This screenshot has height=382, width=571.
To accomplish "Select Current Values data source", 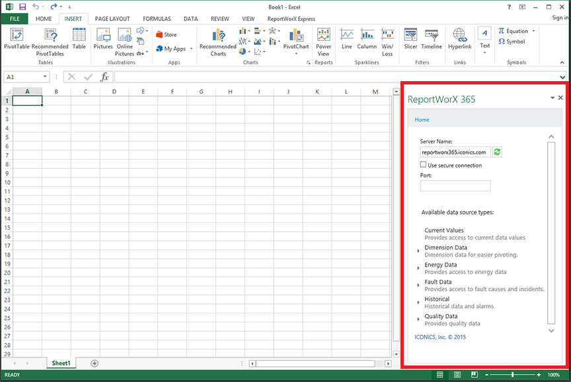I will pyautogui.click(x=444, y=230).
